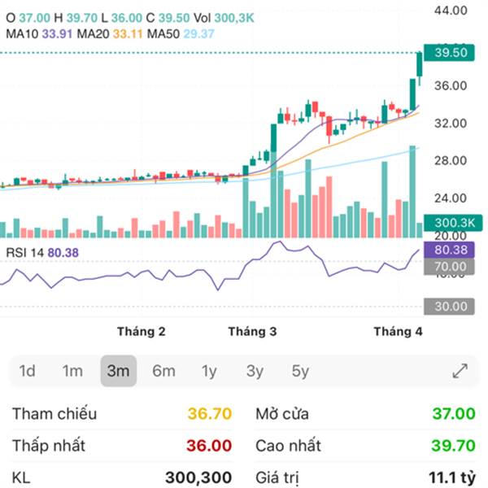Screen dimensions: 488x488
Task: Click the Tham chiếu value 36.70
Action: coord(210,414)
